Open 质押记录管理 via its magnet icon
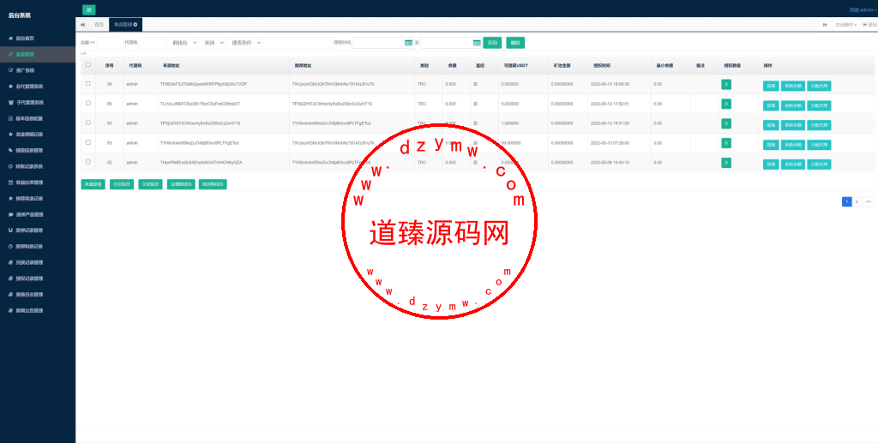 point(10,230)
